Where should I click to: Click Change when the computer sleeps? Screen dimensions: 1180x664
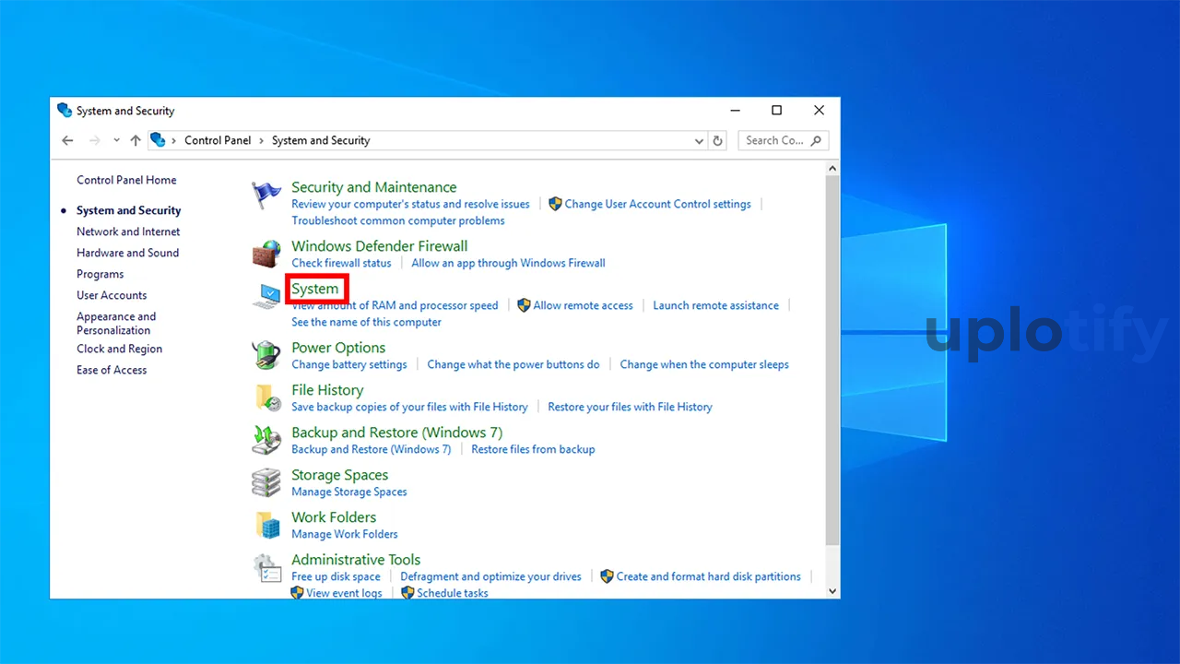[704, 364]
